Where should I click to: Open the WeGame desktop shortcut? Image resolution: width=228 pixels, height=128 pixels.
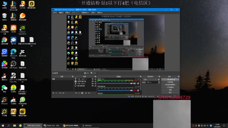(4, 101)
